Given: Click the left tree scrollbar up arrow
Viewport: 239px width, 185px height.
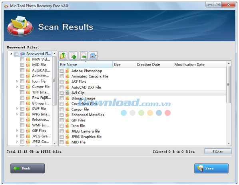Looking at the screenshot, I should (54, 54).
